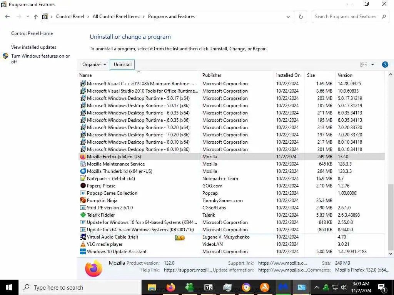Click the vertical scrollbar thumb
The height and width of the screenshot is (295, 394).
pyautogui.click(x=391, y=217)
